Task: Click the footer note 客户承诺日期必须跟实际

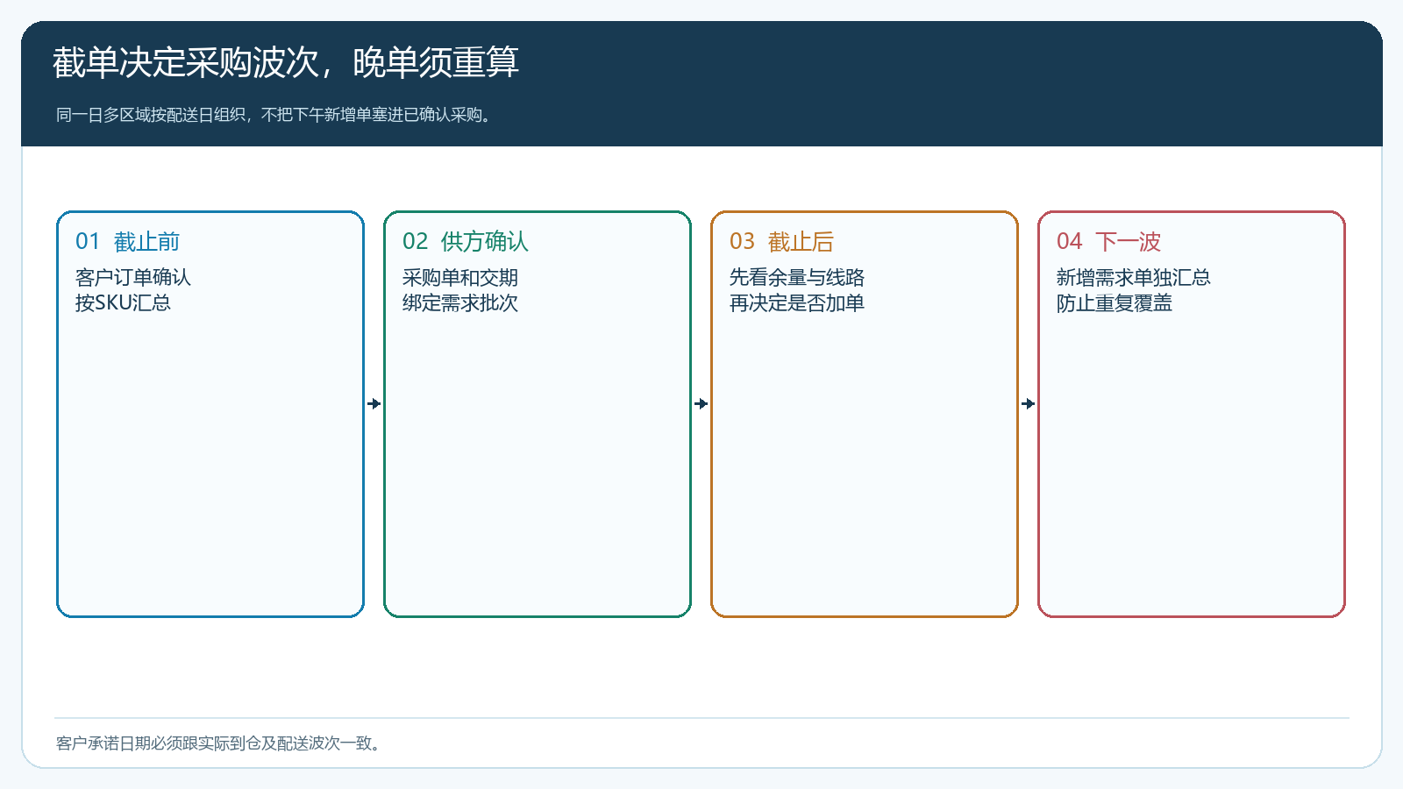Action: [x=219, y=743]
